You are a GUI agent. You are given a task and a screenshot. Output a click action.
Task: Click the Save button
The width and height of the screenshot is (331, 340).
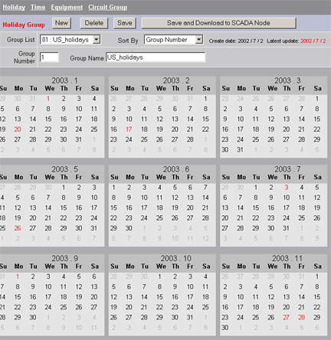(x=125, y=23)
